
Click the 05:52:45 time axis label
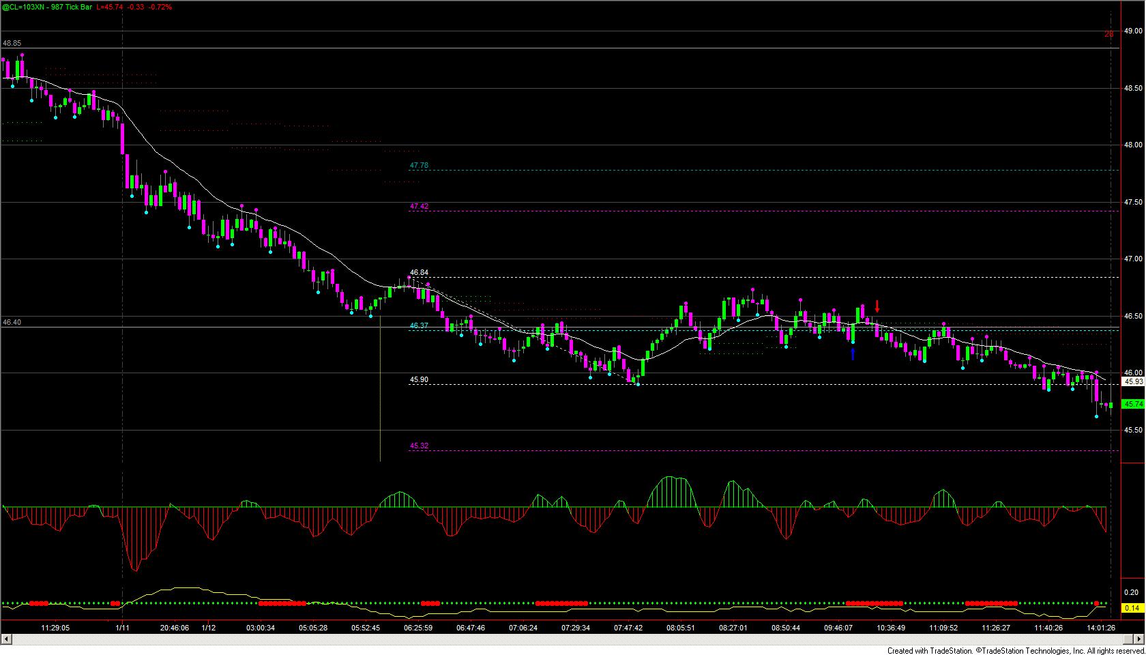pyautogui.click(x=366, y=628)
